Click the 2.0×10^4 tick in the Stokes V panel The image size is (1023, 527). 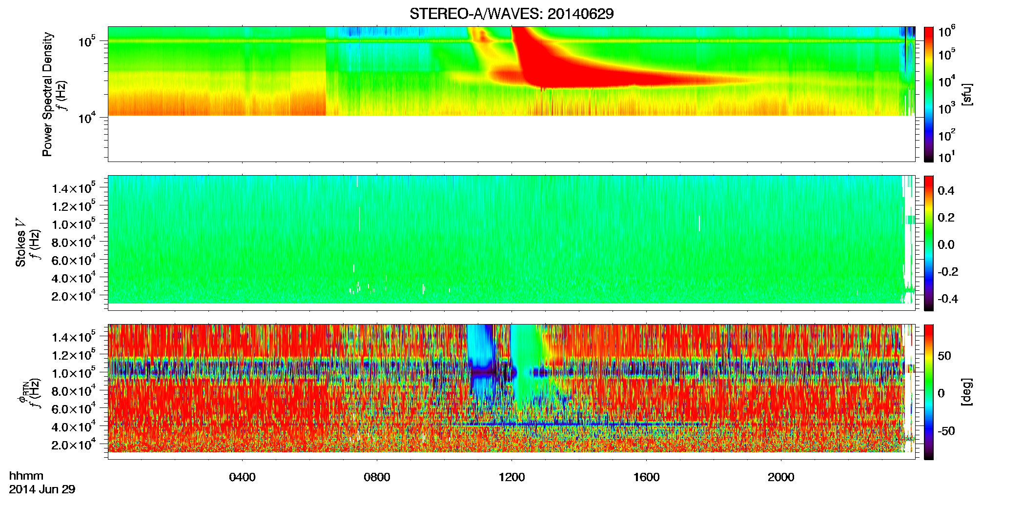[74, 296]
